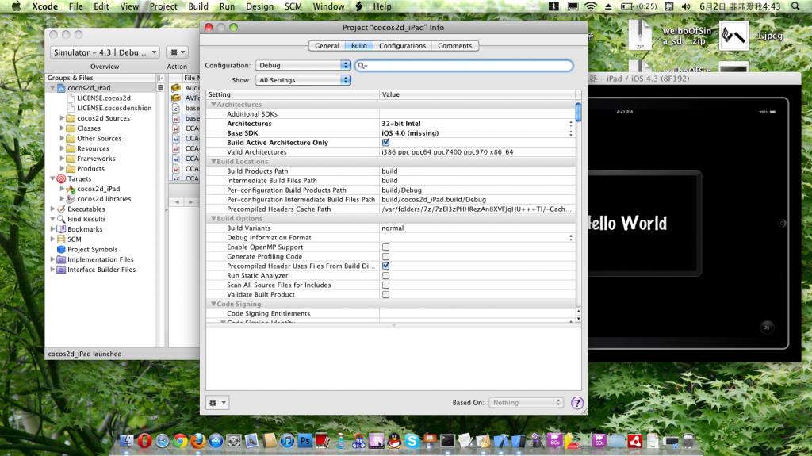
Task: Open Finder from the Dock
Action: (x=127, y=441)
